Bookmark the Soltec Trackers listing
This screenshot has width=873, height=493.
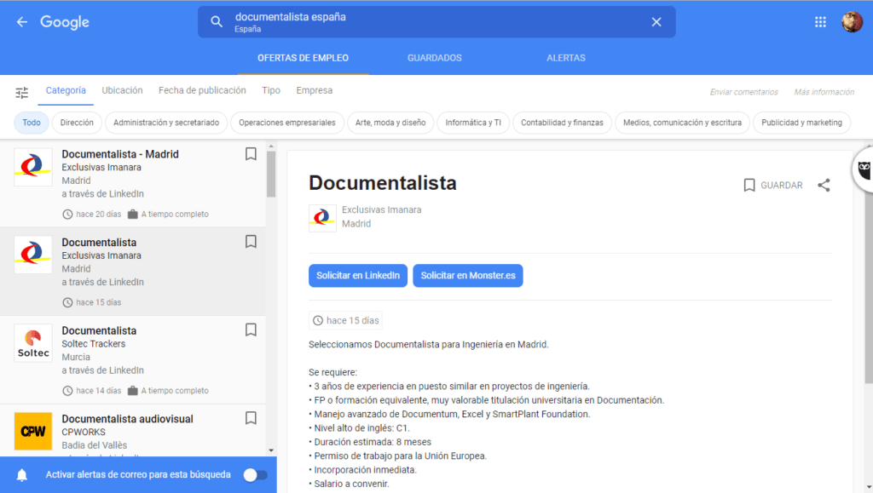click(x=251, y=330)
